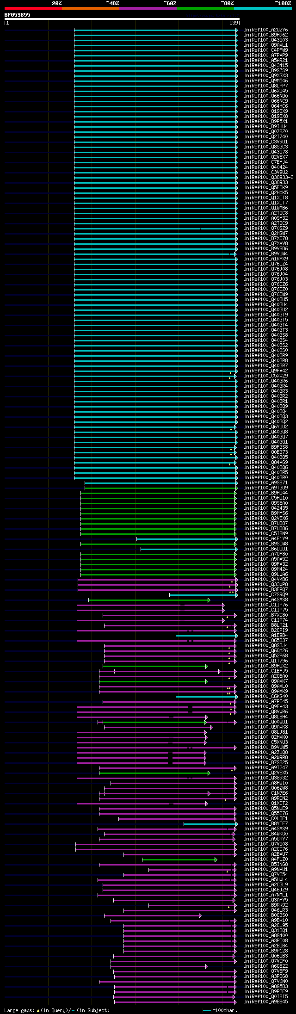Select hit label UniRef100_Q6XQ45
This screenshot has height=1014, width=296.
pyautogui.click(x=265, y=91)
